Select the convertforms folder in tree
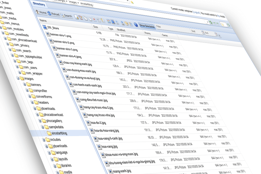This screenshot has height=174, width=261. click(41, 96)
